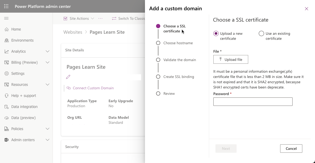This screenshot has height=163, width=315.
Task: Open the app launcher waffle icon
Action: tap(6, 6)
